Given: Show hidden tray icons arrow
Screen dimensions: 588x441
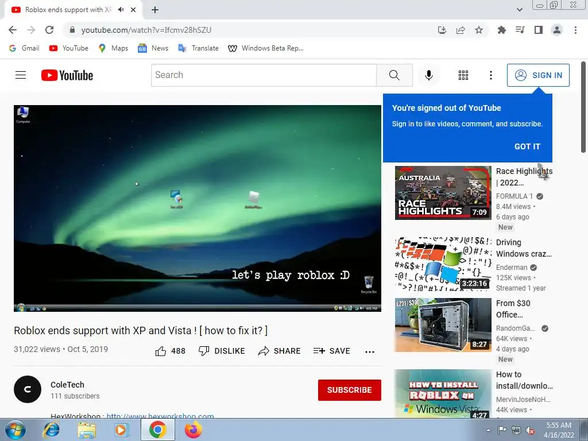Looking at the screenshot, I should (488, 430).
